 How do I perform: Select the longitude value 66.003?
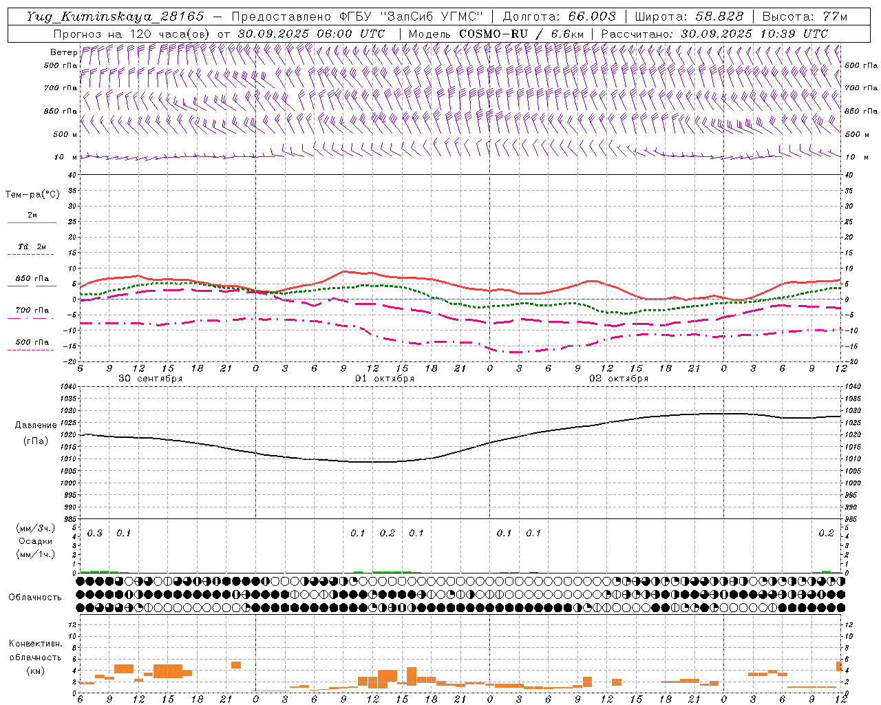(x=593, y=17)
